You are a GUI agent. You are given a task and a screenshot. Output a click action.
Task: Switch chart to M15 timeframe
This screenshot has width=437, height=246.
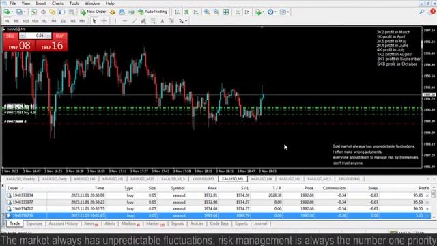tap(26, 21)
